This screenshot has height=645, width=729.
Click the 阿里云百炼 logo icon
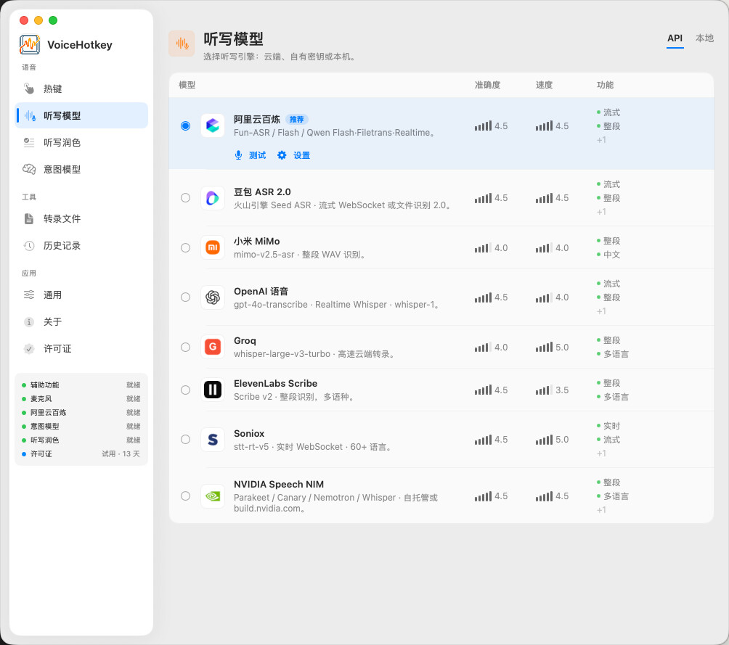(213, 126)
